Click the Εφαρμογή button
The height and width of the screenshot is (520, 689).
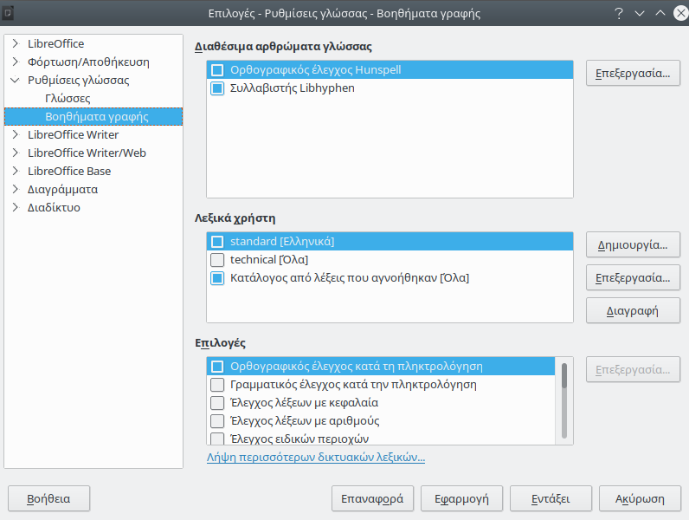click(x=461, y=498)
